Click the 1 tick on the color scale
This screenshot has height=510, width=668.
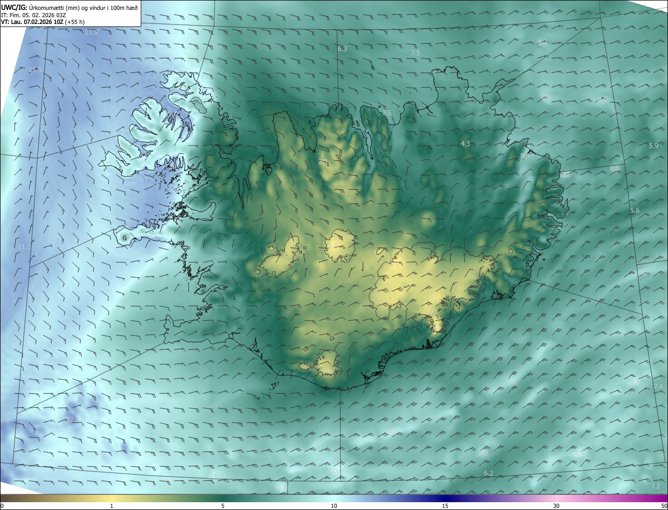point(112,506)
